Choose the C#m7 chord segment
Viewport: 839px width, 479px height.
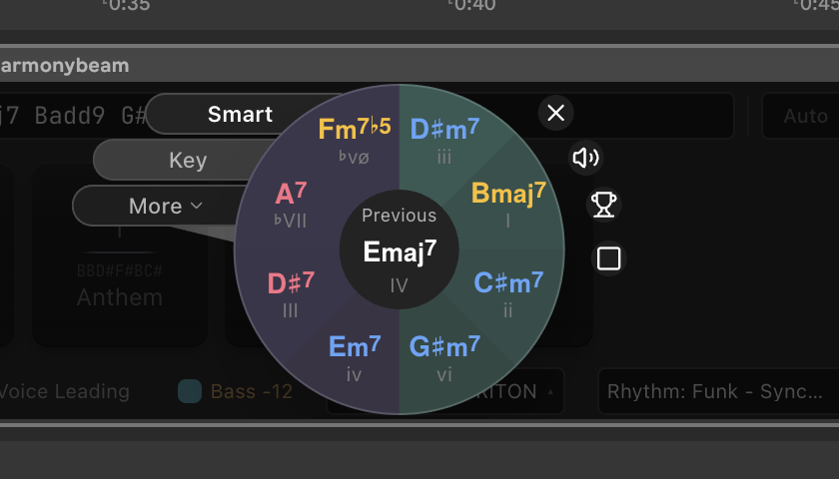[508, 293]
